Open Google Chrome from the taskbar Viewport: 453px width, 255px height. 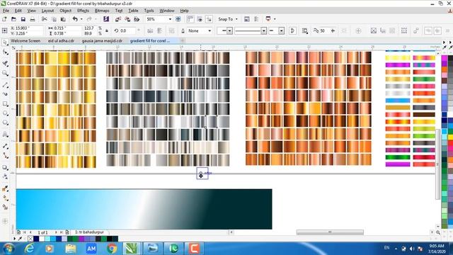[112, 249]
